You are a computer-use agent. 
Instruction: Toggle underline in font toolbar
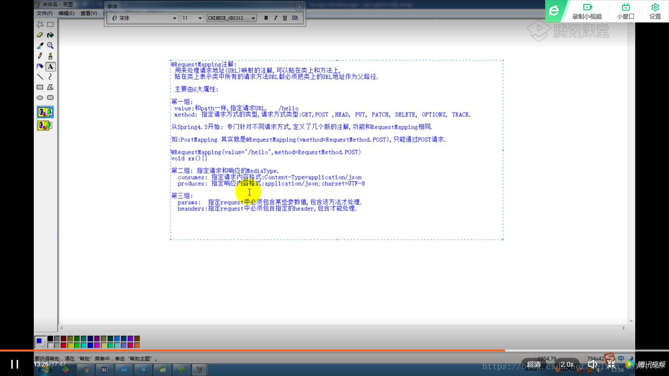[x=285, y=18]
